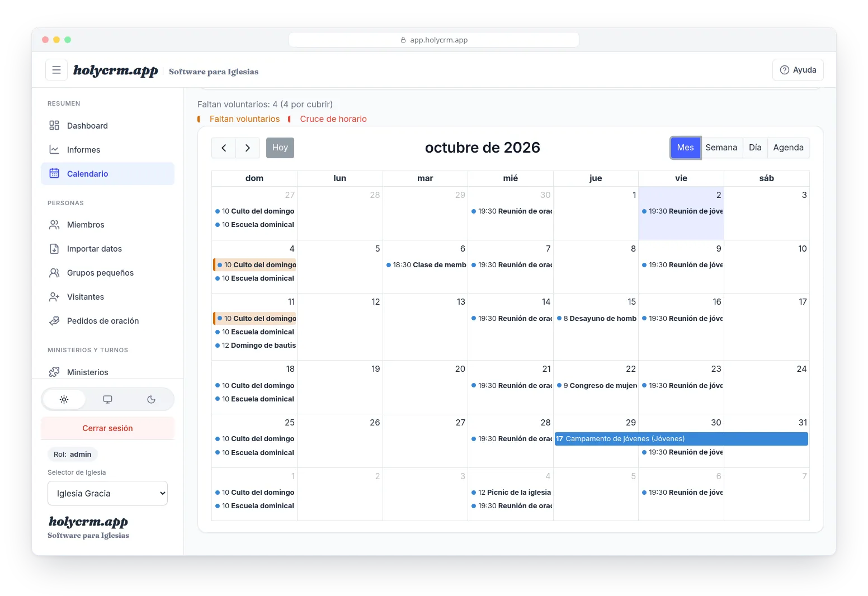Click the Pedidos de oración icon

pyautogui.click(x=54, y=320)
